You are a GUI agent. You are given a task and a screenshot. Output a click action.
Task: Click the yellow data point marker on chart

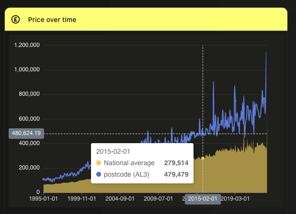(x=203, y=158)
